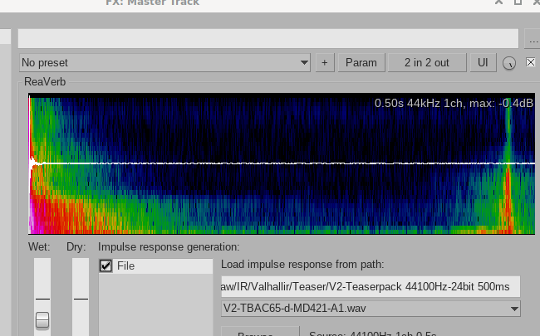The height and width of the screenshot is (336, 540).
Task: Click the ellipsis options button
Action: click(x=533, y=39)
